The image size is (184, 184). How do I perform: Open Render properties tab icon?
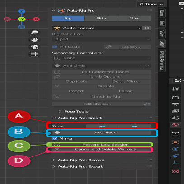(175, 97)
